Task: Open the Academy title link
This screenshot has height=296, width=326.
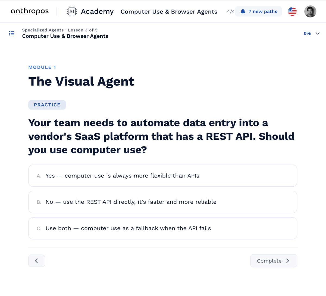Action: tap(97, 11)
